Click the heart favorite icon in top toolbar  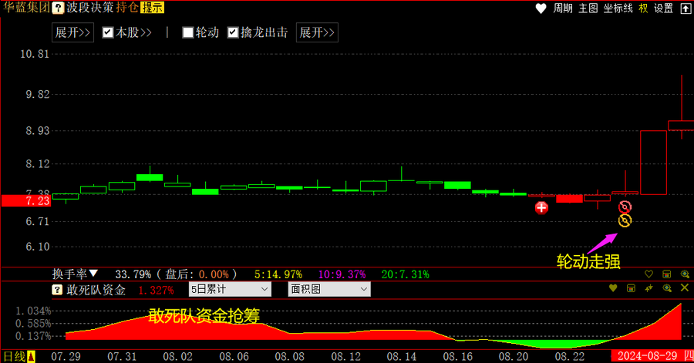pos(540,8)
